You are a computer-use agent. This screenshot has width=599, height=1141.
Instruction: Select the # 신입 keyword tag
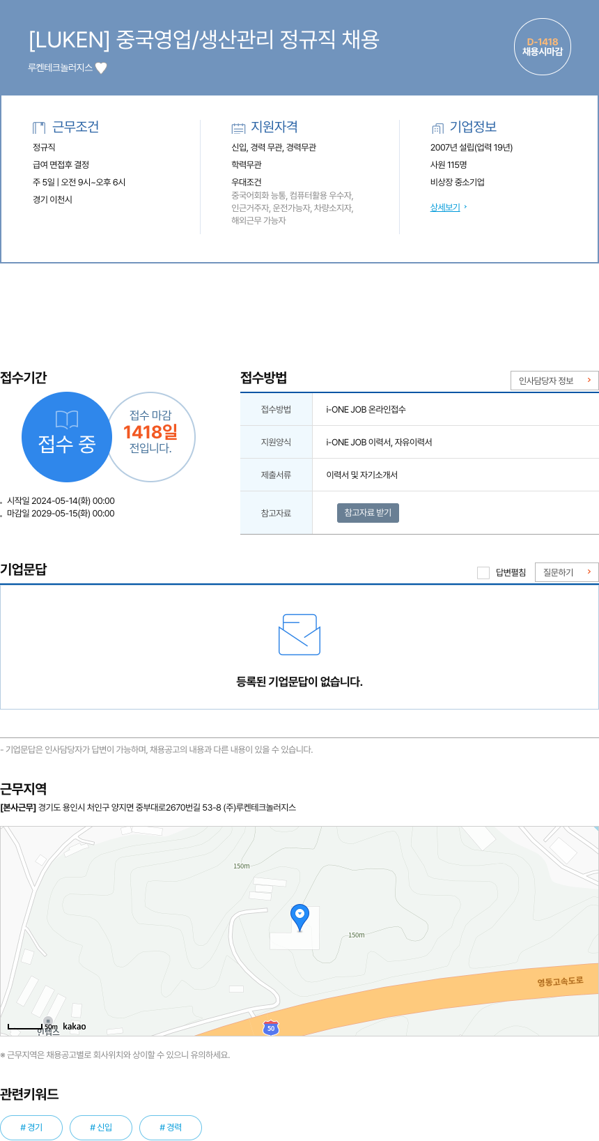(101, 1128)
